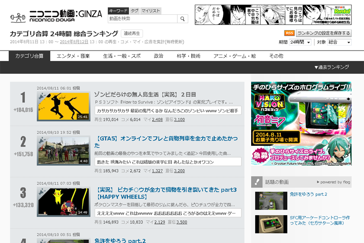Switch to カテゴリ合算 tab

(30, 56)
